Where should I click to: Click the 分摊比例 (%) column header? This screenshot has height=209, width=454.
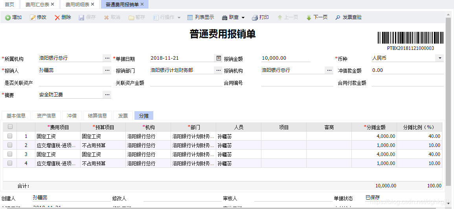pos(419,127)
